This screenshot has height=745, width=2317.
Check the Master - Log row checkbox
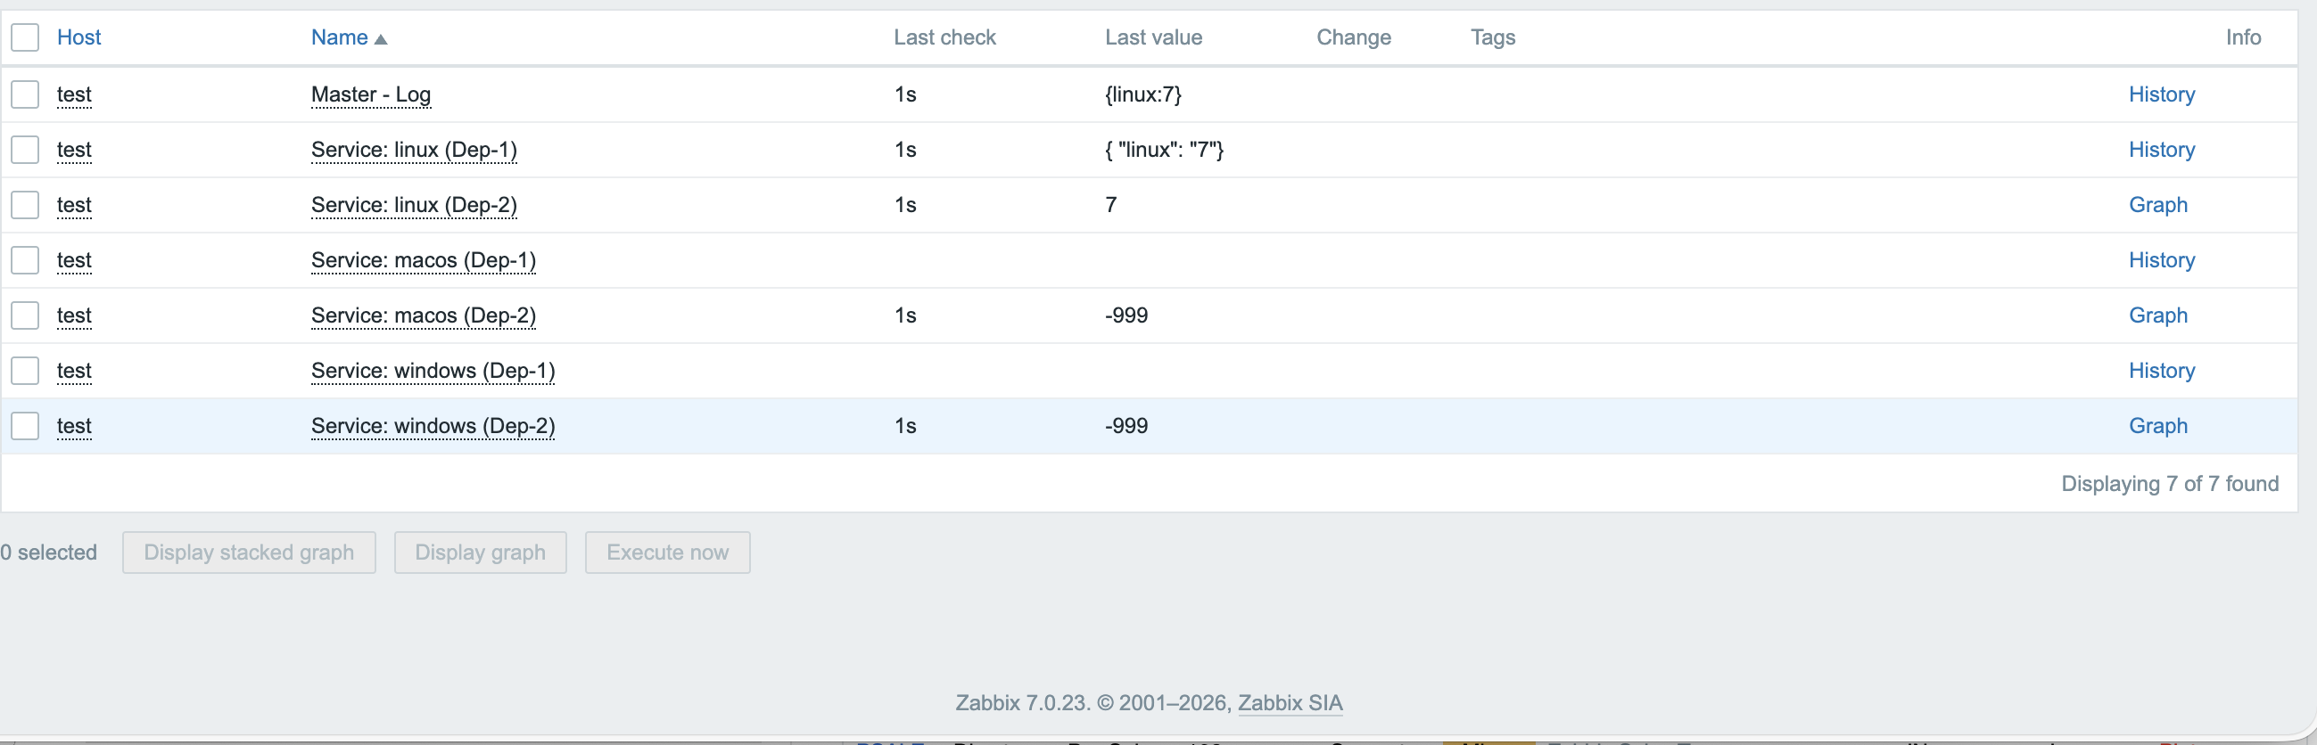tap(25, 94)
